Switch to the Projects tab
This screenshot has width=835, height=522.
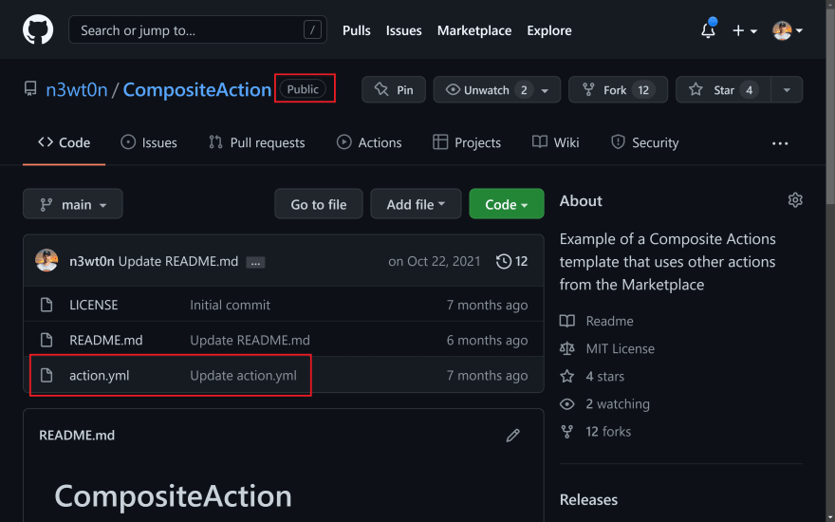pyautogui.click(x=467, y=142)
